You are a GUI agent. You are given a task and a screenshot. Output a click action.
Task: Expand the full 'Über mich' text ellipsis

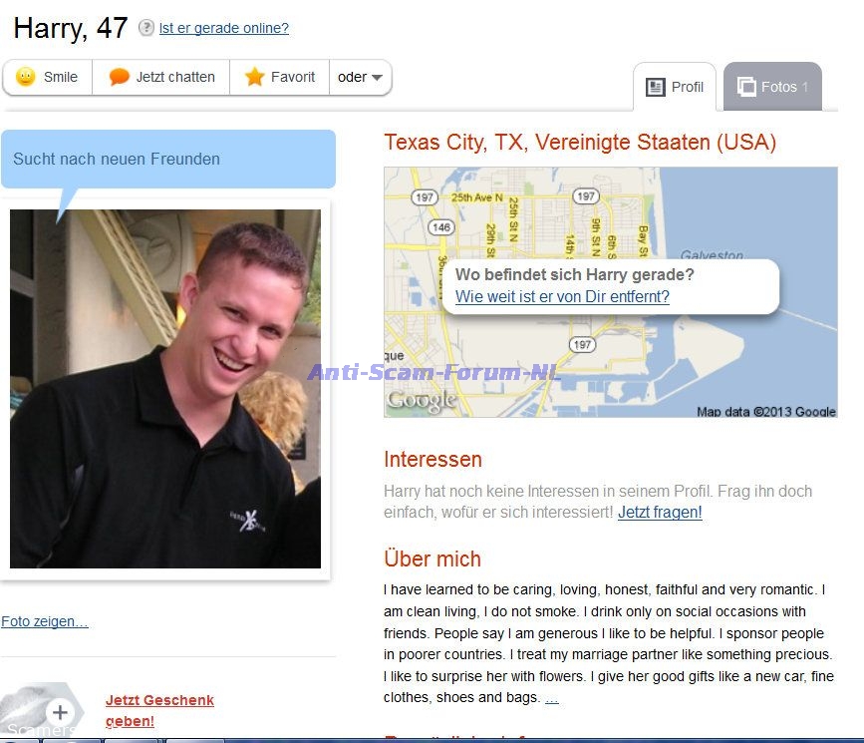click(x=552, y=698)
